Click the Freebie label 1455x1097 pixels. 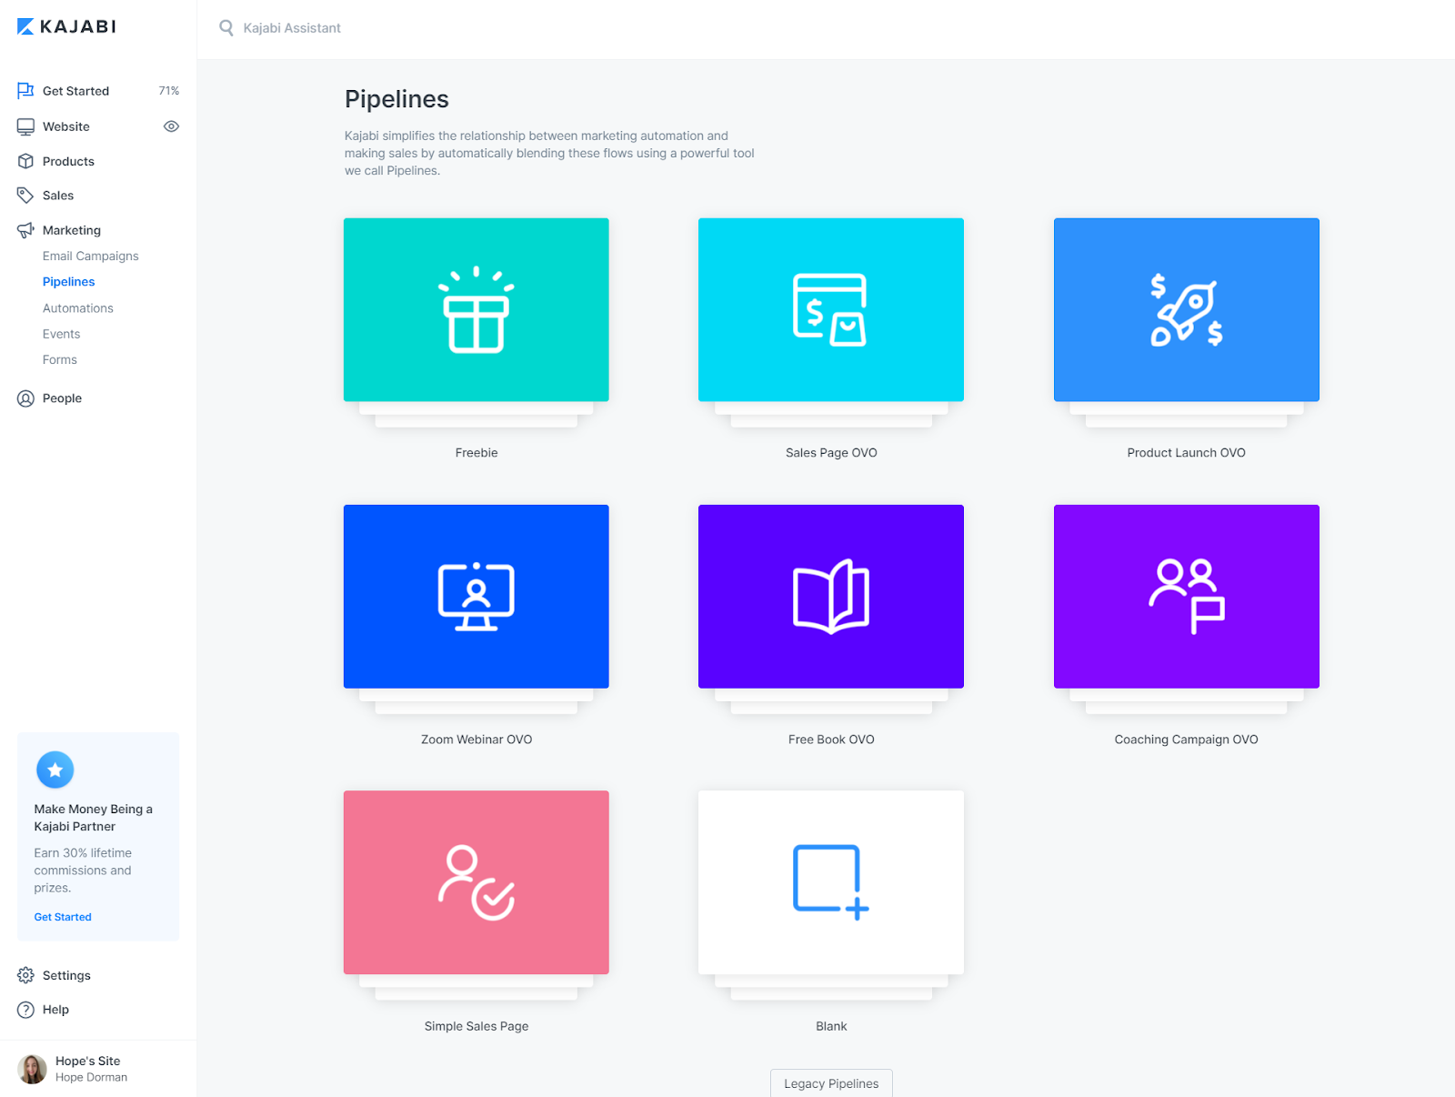[x=477, y=453]
